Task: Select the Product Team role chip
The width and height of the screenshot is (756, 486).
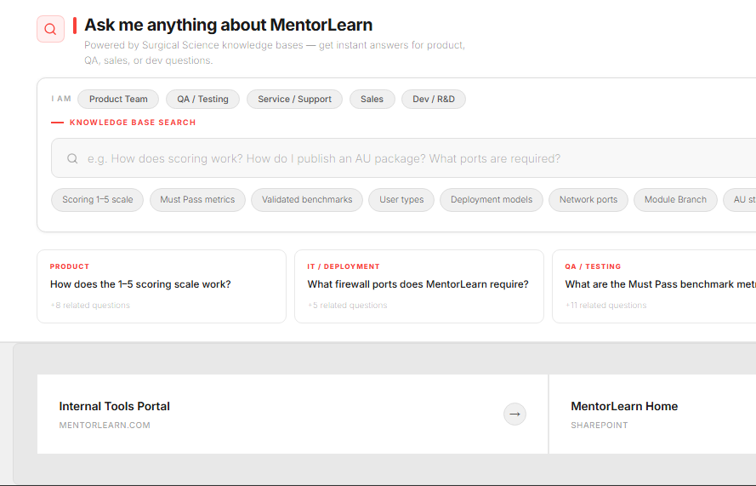Action: pos(118,99)
